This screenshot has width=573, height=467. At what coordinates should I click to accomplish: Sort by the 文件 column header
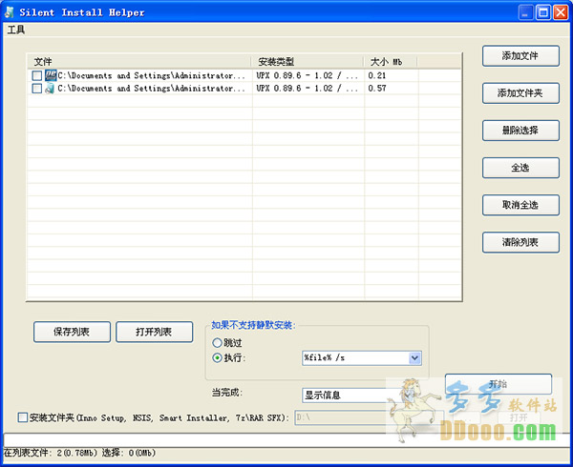(138, 62)
